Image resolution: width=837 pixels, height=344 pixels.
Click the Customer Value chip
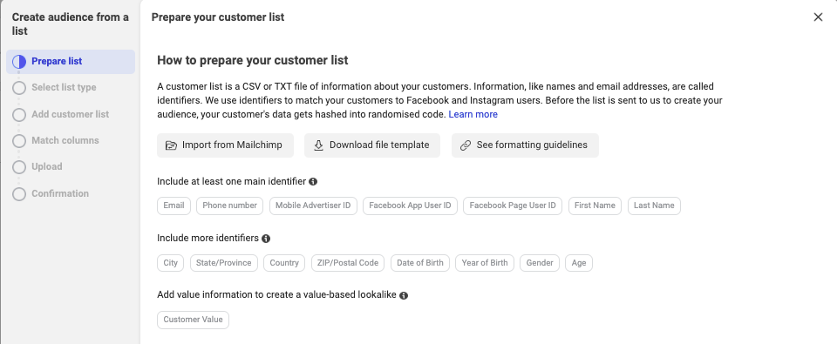coord(194,320)
